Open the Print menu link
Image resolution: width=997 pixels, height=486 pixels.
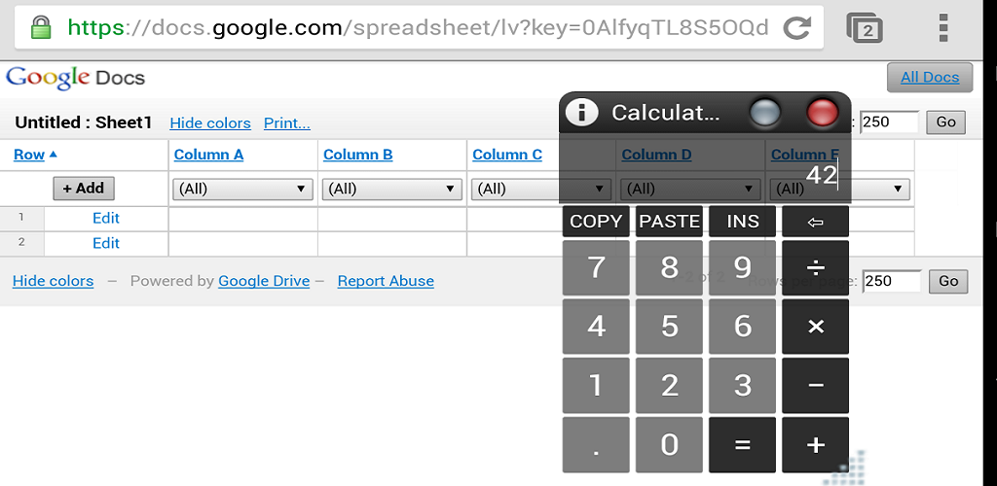[286, 123]
